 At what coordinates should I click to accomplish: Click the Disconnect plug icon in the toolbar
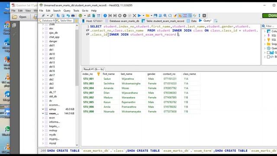pos(52,16)
